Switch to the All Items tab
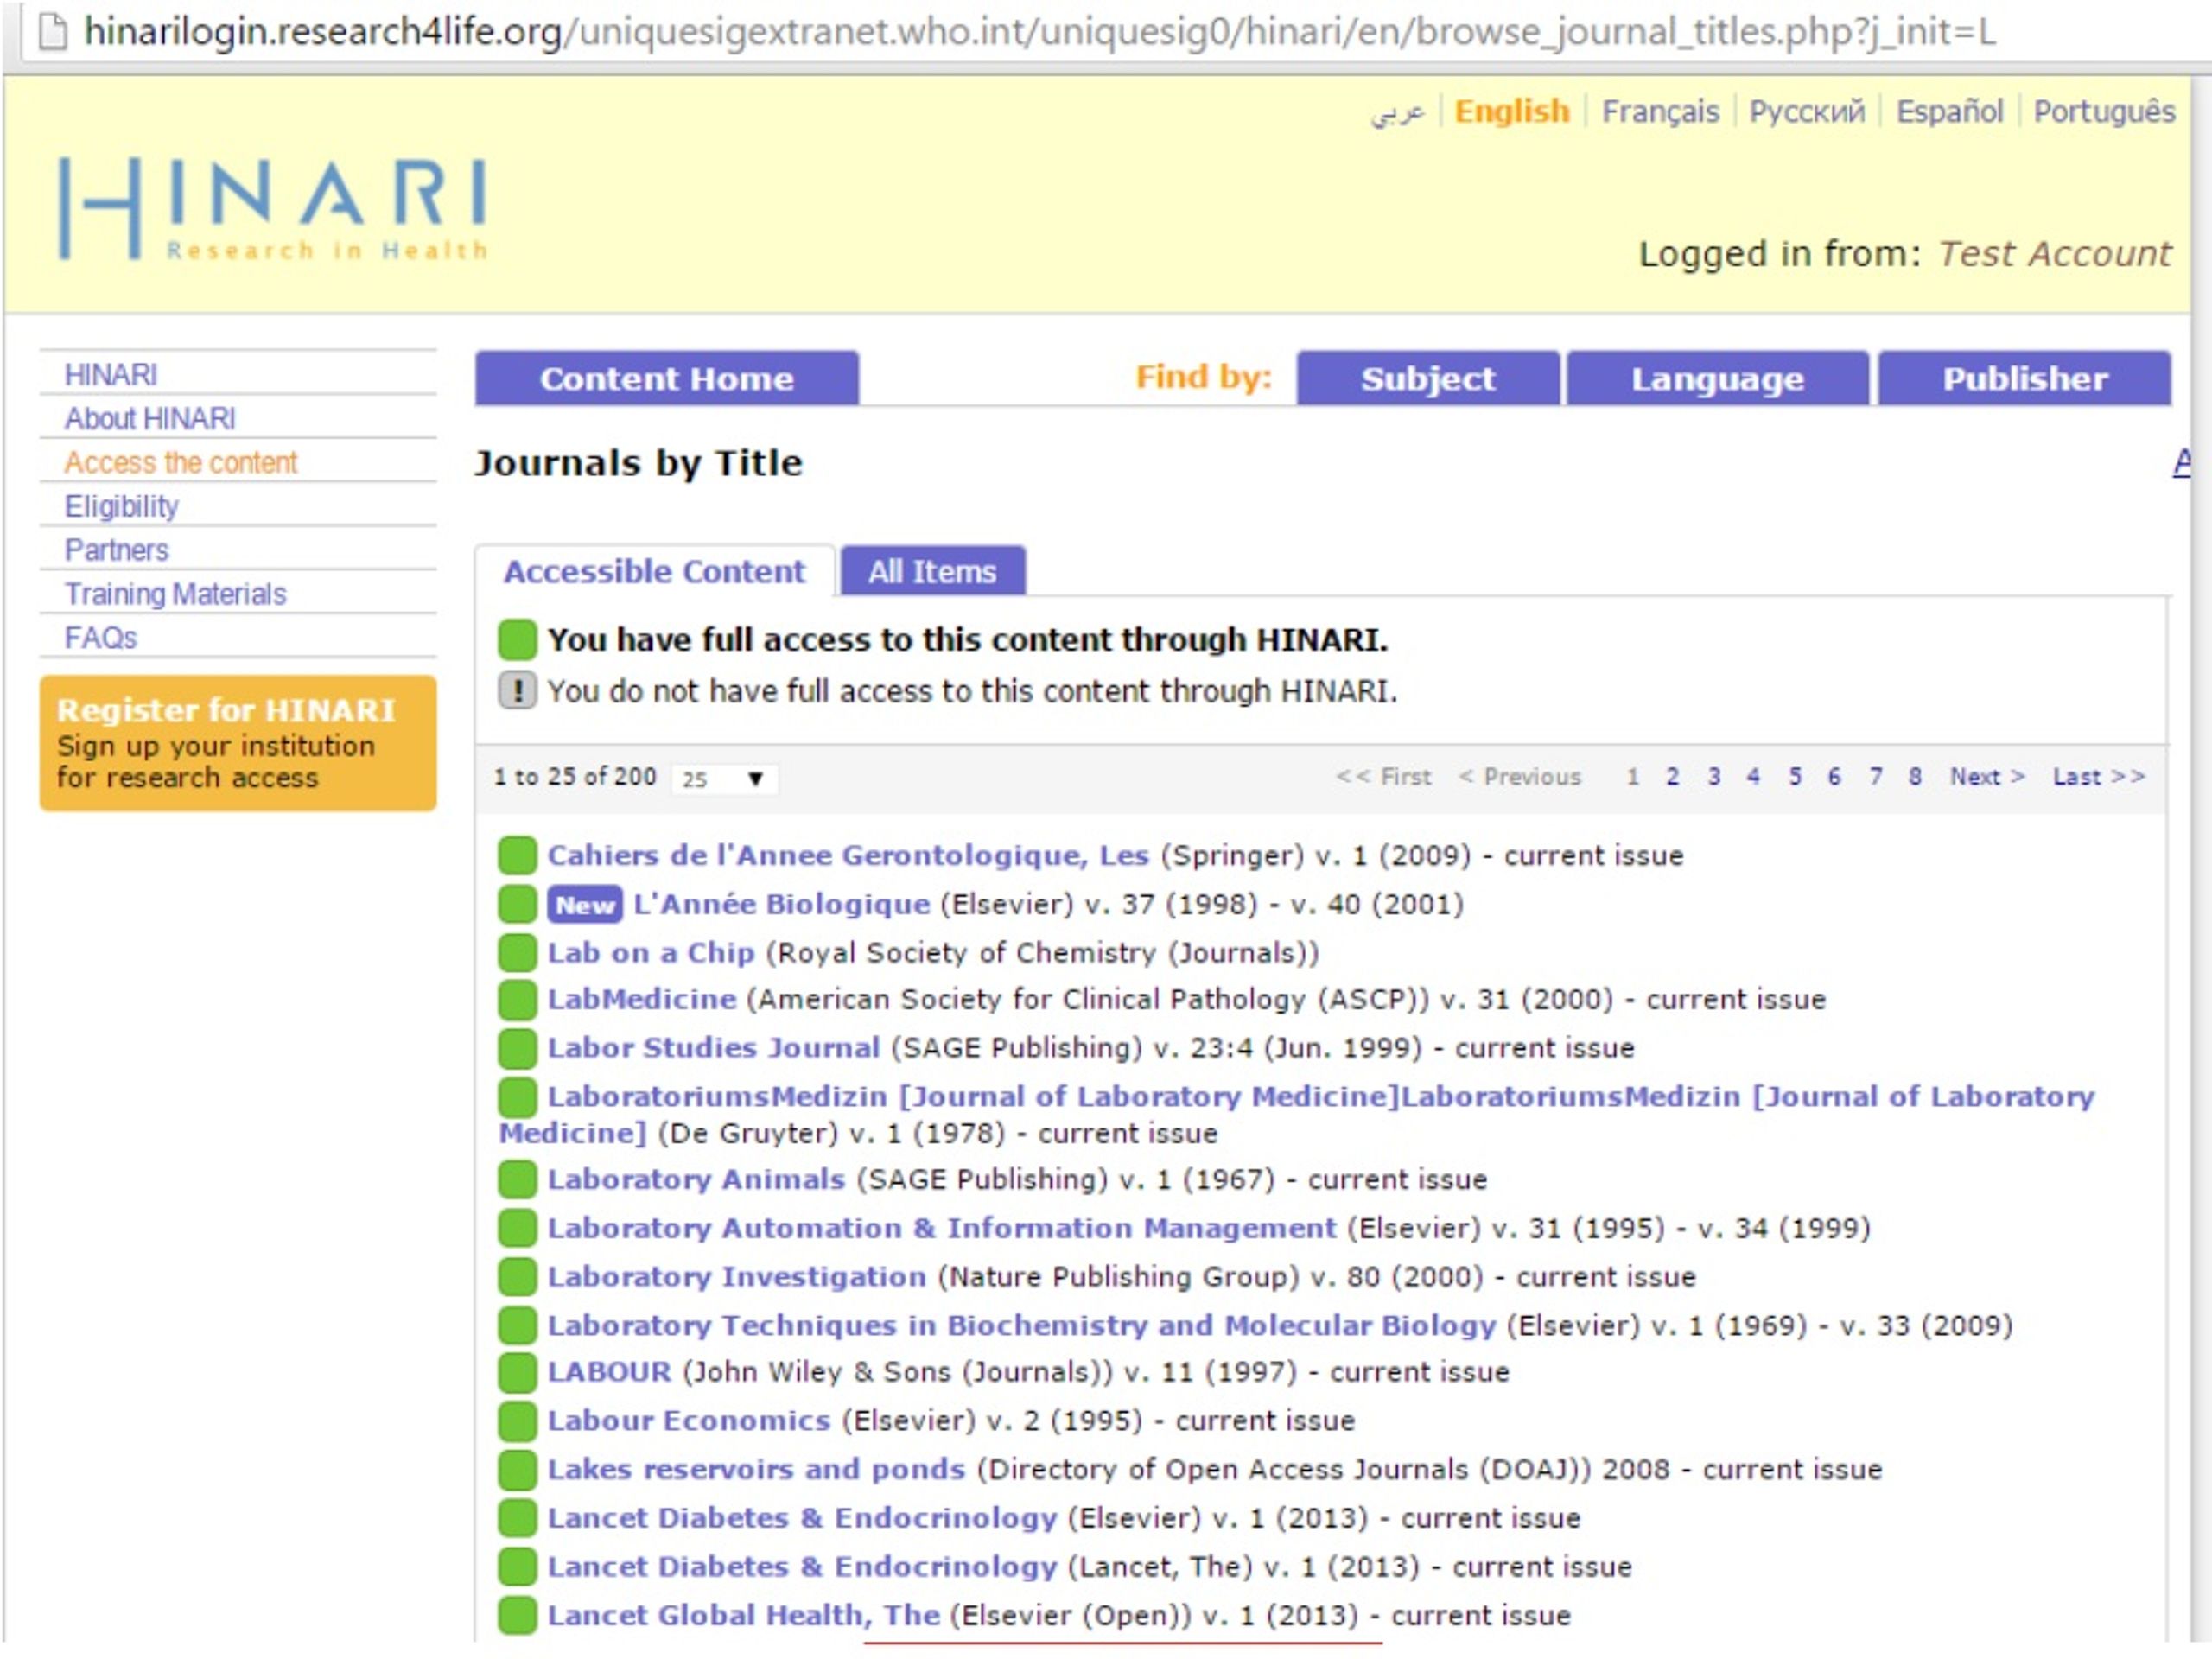This screenshot has height=1659, width=2212. [932, 572]
